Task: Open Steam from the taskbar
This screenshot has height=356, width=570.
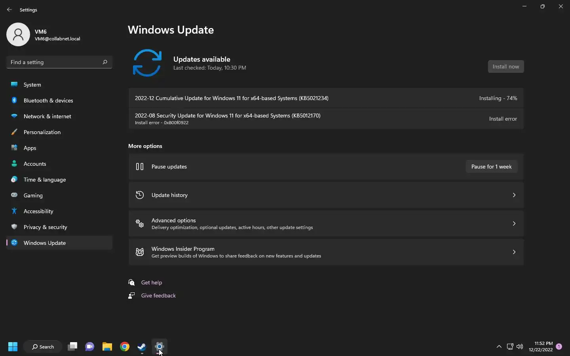Action: 142,347
